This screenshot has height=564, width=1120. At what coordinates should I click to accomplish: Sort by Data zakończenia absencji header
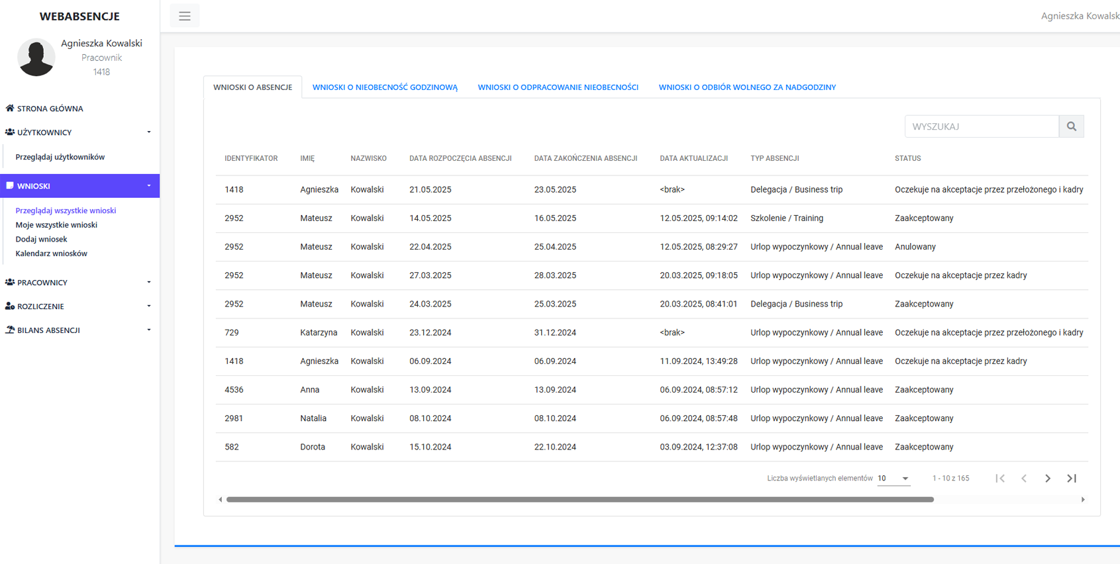coord(585,159)
